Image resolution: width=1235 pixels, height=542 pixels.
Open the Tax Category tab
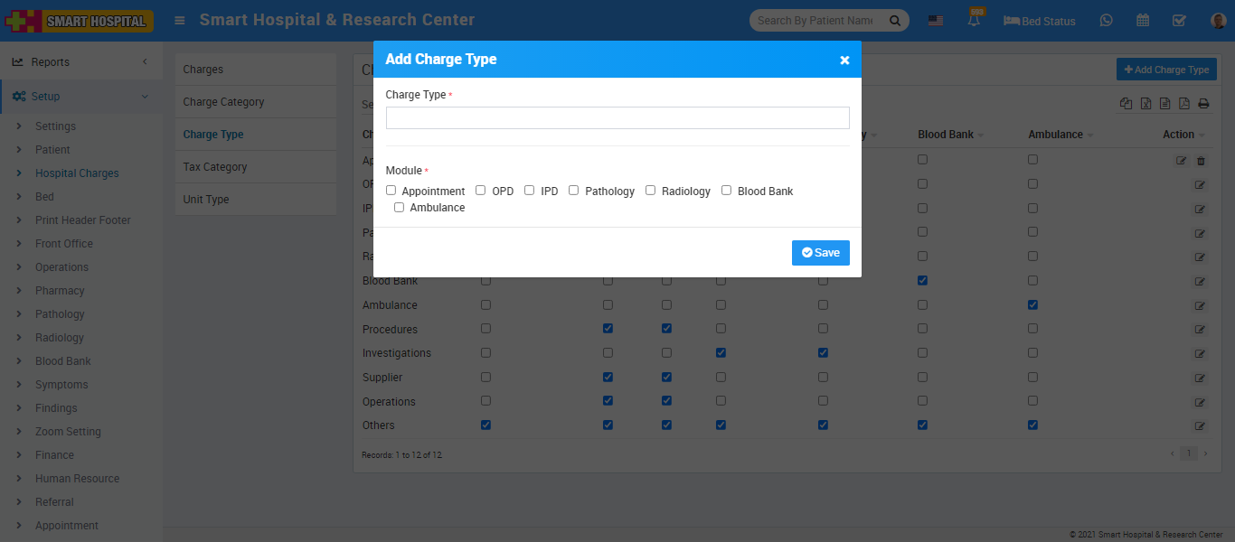215,167
